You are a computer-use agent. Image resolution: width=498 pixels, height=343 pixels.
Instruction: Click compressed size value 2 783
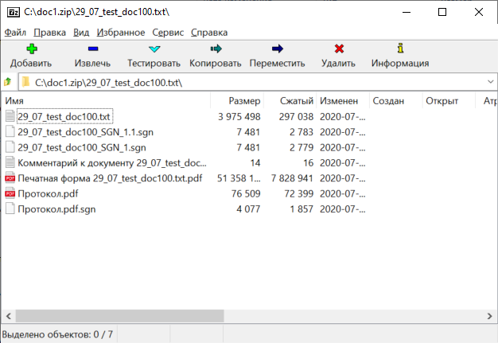[x=302, y=132]
